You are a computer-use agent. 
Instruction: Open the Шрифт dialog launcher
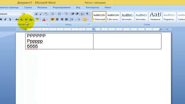point(47,24)
